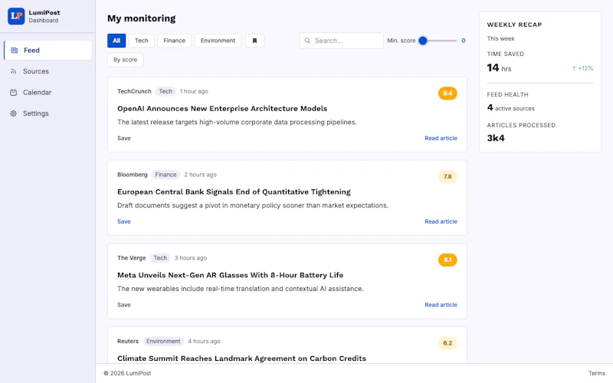Open headline 'Climate Summit Reaches Landmark Agreement'
Image resolution: width=613 pixels, height=383 pixels.
click(241, 358)
